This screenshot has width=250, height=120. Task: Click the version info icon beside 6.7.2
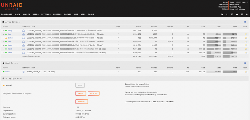17,9
